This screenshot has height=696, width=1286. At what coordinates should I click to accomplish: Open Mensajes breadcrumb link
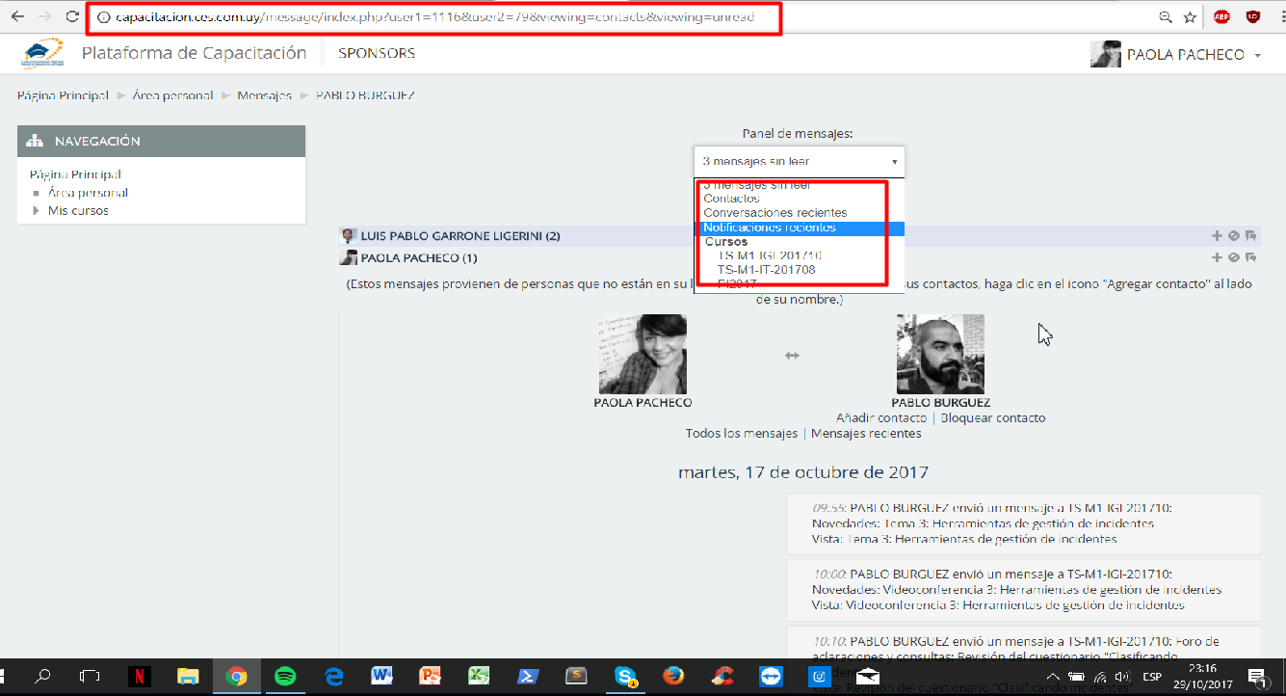(x=264, y=95)
